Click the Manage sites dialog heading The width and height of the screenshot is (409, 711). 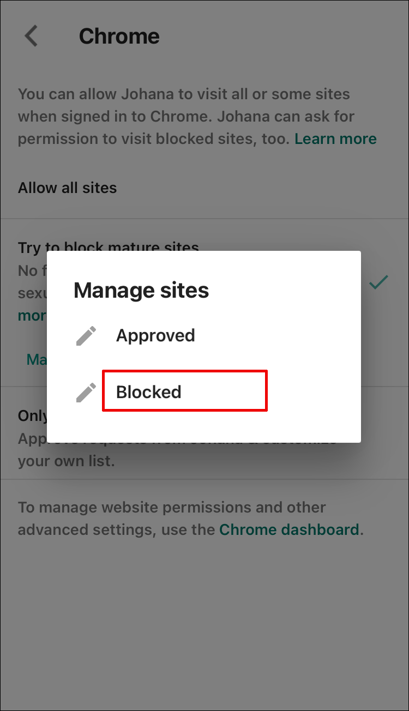click(x=141, y=290)
